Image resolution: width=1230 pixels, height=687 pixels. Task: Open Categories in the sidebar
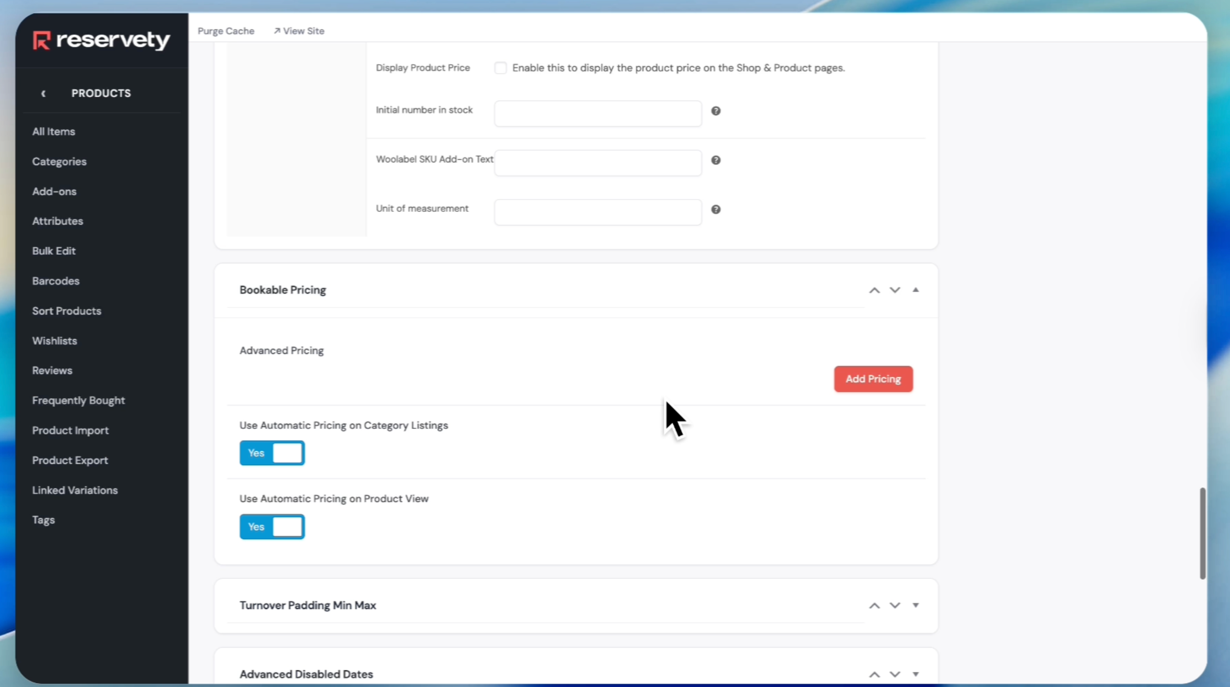(x=59, y=162)
